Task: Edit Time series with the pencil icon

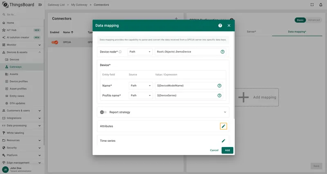Action: click(x=223, y=141)
